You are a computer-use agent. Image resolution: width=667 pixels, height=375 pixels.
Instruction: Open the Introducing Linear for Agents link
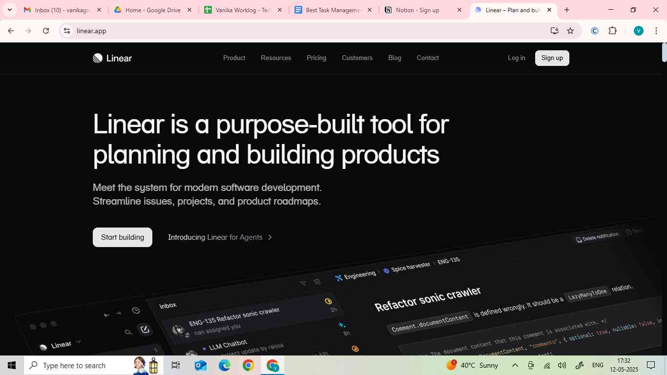tap(220, 237)
